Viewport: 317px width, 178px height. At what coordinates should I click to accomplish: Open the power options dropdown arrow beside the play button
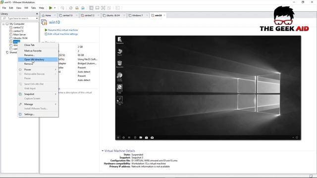[55, 8]
